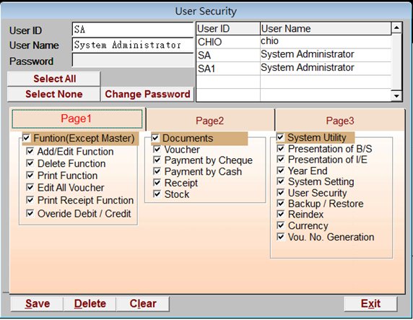Viewport: 413px width, 320px height.
Task: Focus the Password input field
Action: coord(133,61)
